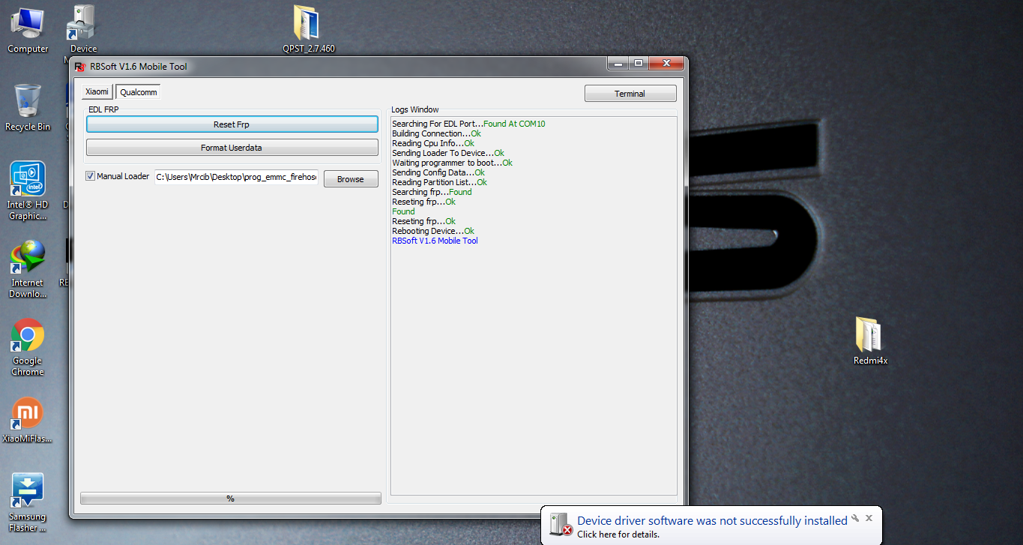This screenshot has height=545, width=1023.
Task: Minimize the RBSoft window
Action: point(619,64)
